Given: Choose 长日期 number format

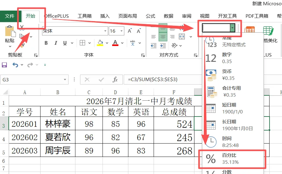Looking at the screenshot, I should 233,125.
